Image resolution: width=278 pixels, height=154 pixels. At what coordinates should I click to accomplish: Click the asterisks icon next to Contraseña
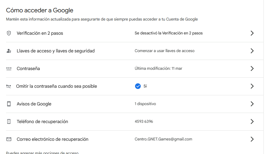click(x=9, y=68)
